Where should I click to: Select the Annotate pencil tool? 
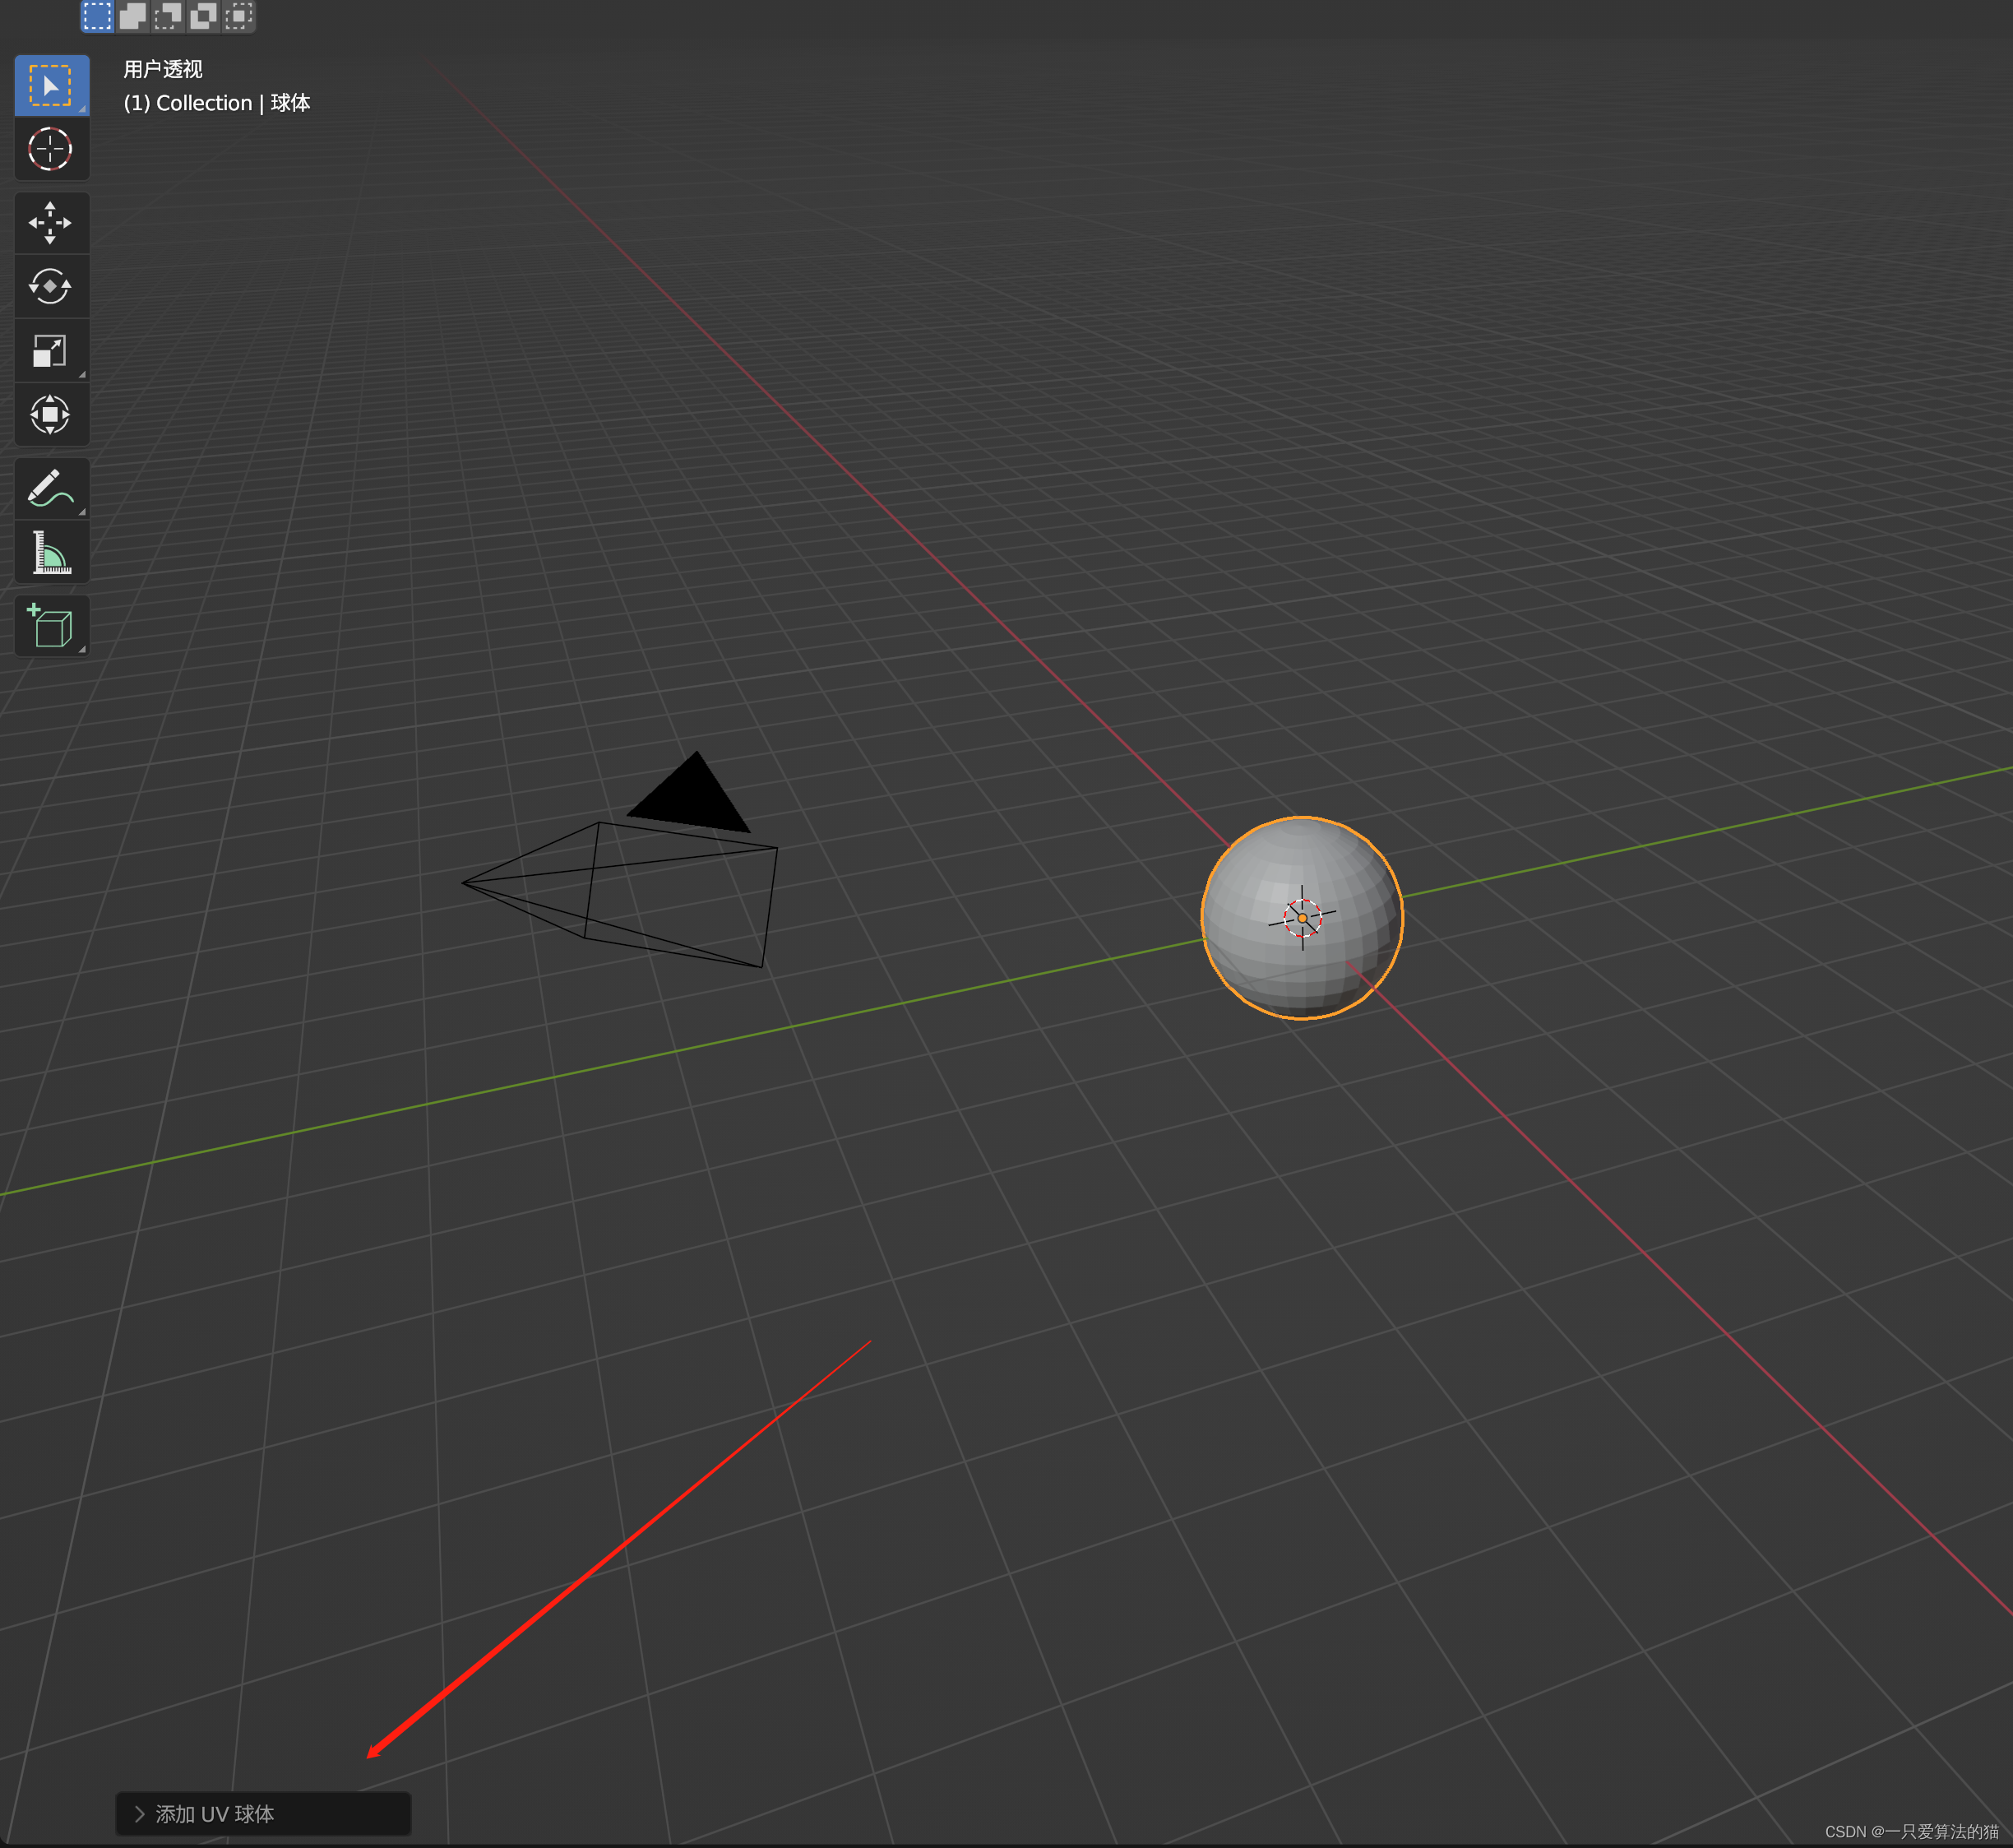click(x=51, y=489)
